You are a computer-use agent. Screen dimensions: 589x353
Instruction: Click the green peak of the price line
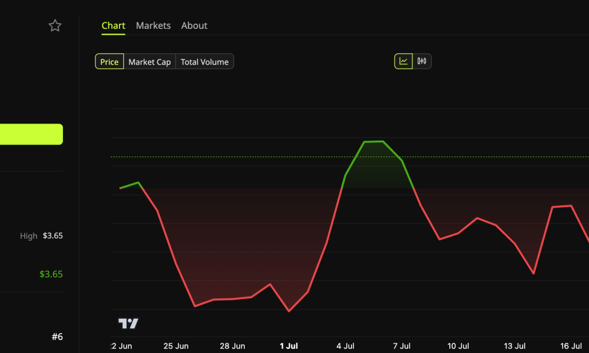pyautogui.click(x=373, y=142)
